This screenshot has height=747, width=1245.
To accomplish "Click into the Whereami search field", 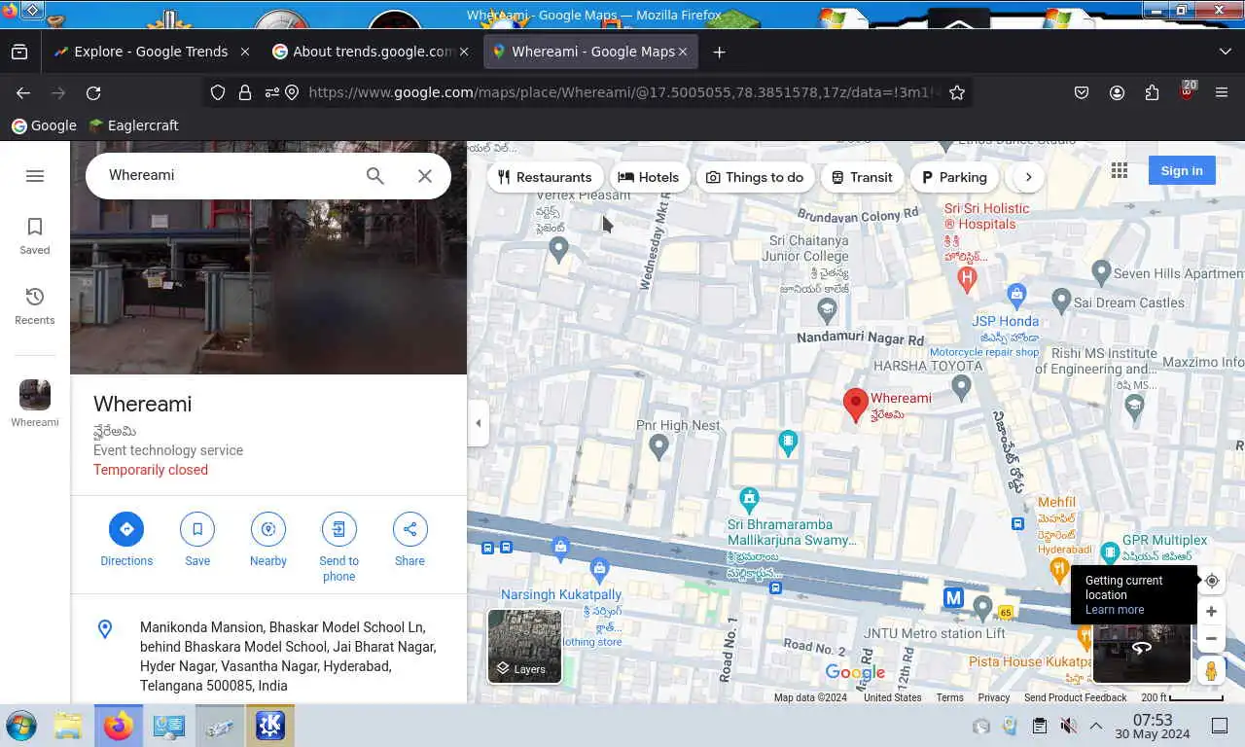I will point(229,175).
